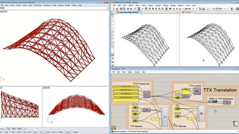Image resolution: width=239 pixels, height=134 pixels.
Task: Enable the Tan osnap checkbox
Action: tap(38, 132)
